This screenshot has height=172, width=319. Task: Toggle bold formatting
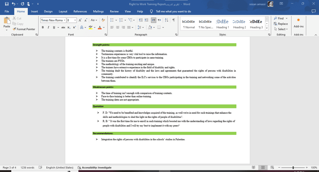coord(43,27)
